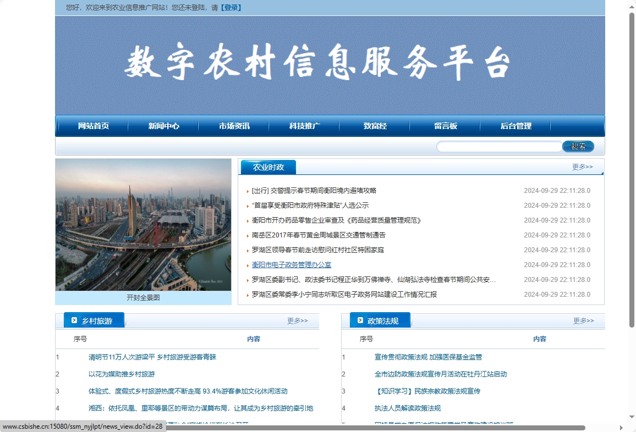The height and width of the screenshot is (432, 636).
Task: Open the 留言板 menu item
Action: pyautogui.click(x=444, y=126)
